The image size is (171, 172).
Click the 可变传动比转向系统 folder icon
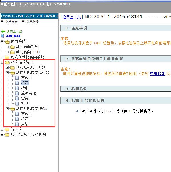[x=7, y=57]
